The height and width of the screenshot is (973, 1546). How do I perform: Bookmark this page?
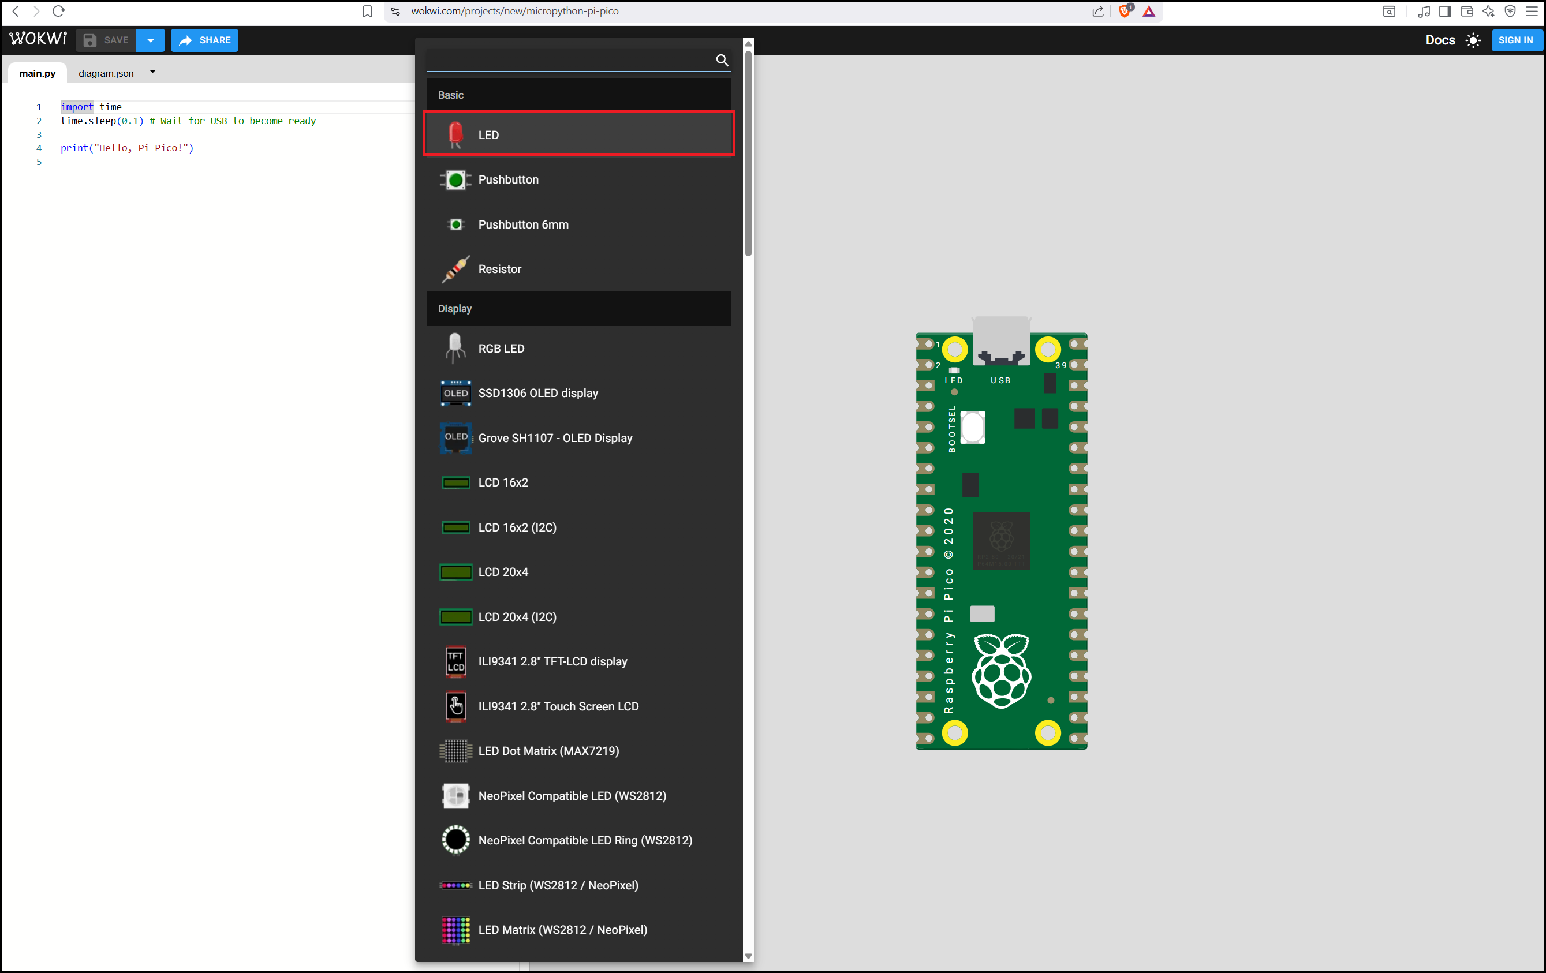pos(367,11)
